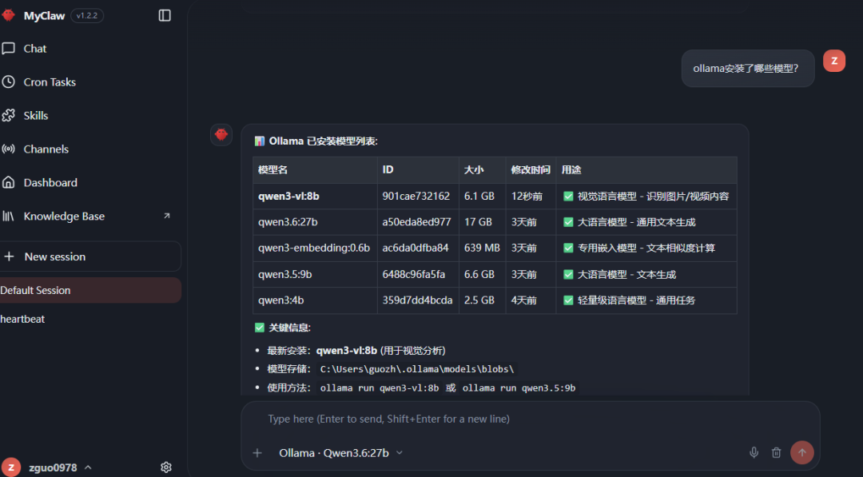Send the message with the arrow button
863x477 pixels.
point(802,452)
